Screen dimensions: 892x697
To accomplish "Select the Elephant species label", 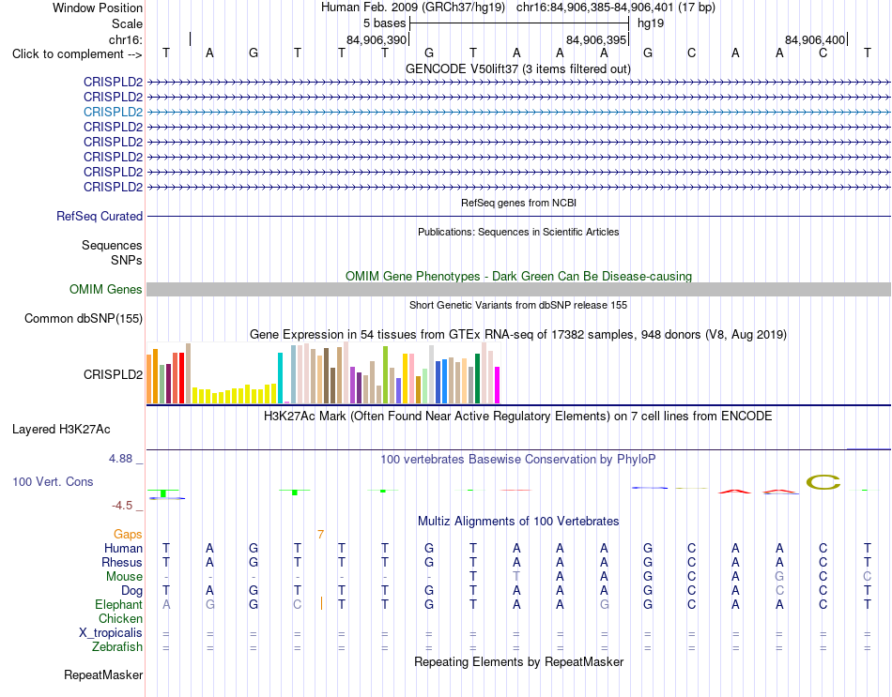I will (118, 605).
